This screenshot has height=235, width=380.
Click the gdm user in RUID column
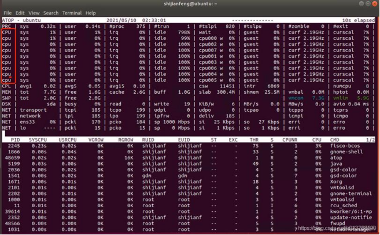(x=146, y=176)
